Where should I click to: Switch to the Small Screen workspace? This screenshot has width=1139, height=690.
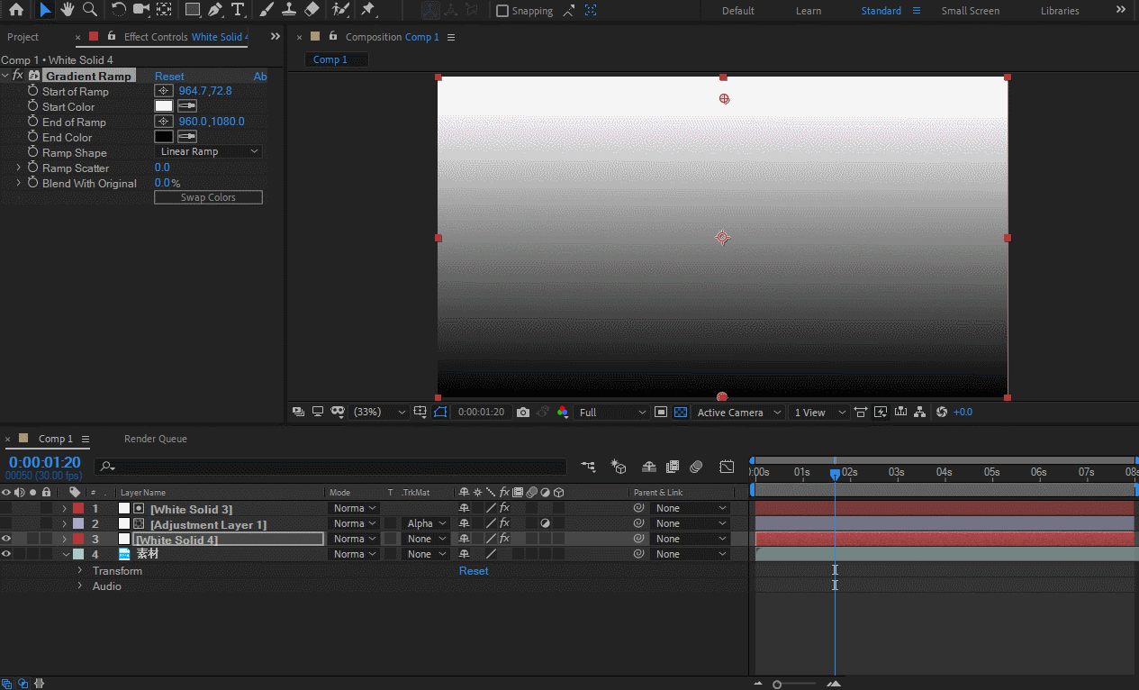coord(970,11)
